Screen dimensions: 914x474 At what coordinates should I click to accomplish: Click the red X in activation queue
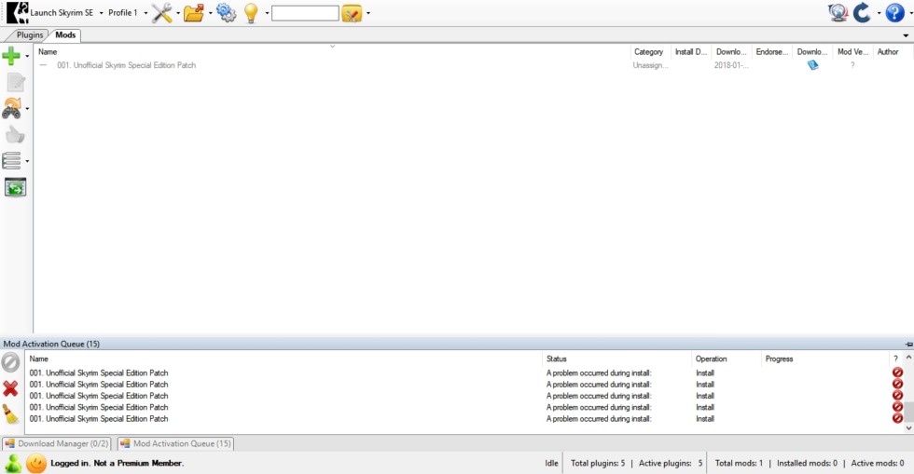click(11, 388)
